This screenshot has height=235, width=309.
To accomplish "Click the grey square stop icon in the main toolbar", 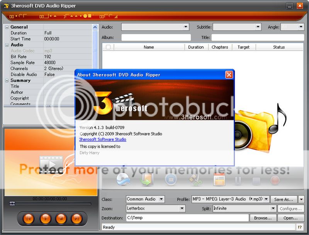I will click(256, 181).
